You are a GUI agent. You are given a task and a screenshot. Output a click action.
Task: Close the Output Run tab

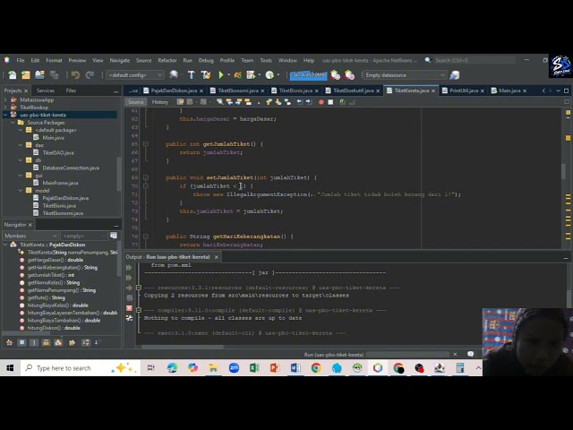217,257
